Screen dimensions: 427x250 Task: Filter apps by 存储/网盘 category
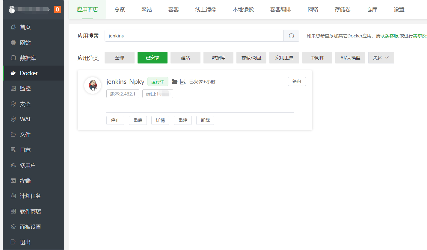pos(251,57)
